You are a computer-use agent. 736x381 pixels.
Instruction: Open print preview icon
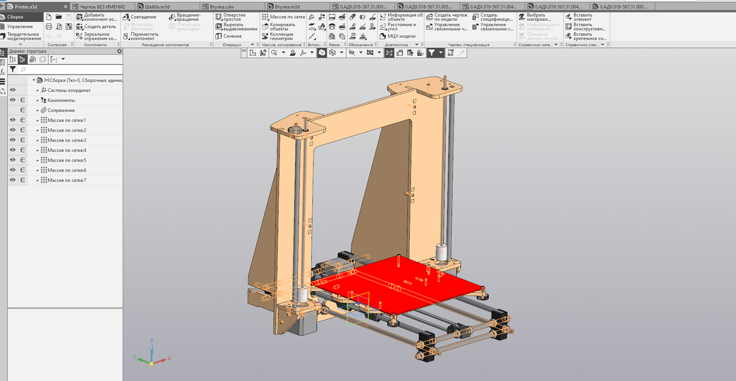click(58, 26)
